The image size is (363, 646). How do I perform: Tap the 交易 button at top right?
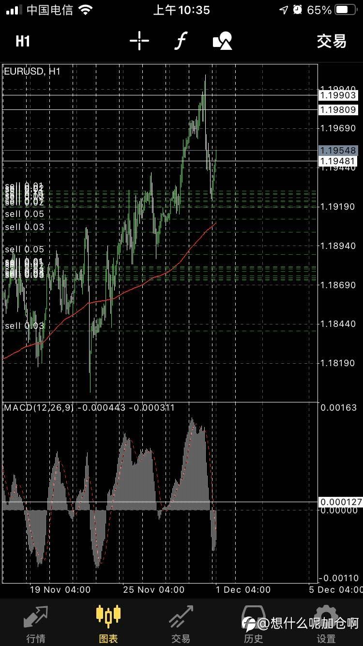(x=332, y=42)
